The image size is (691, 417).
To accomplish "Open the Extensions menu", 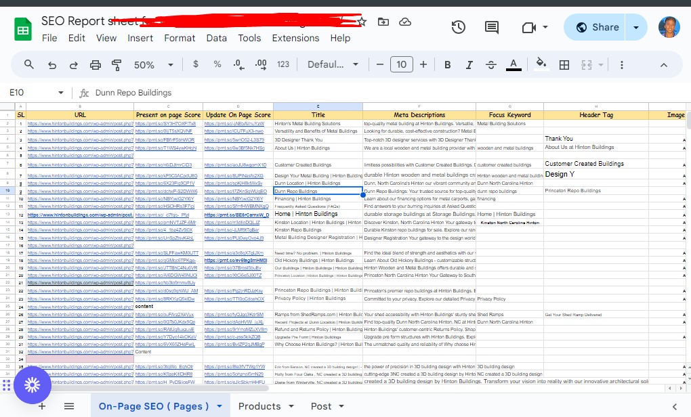I will [295, 38].
